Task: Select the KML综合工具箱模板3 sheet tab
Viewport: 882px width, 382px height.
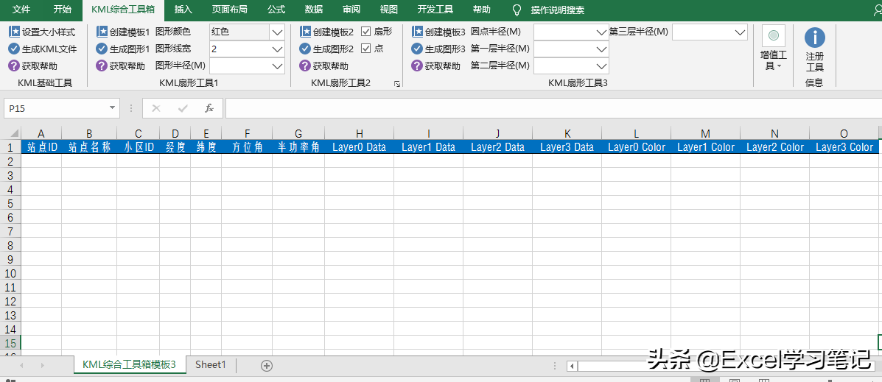Action: click(x=130, y=365)
